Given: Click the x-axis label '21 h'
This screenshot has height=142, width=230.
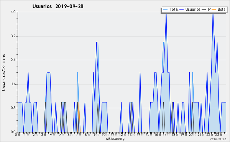Looking at the screenshot, I should tap(201, 134).
